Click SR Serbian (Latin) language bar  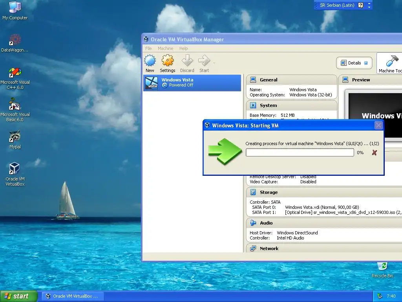pyautogui.click(x=337, y=5)
